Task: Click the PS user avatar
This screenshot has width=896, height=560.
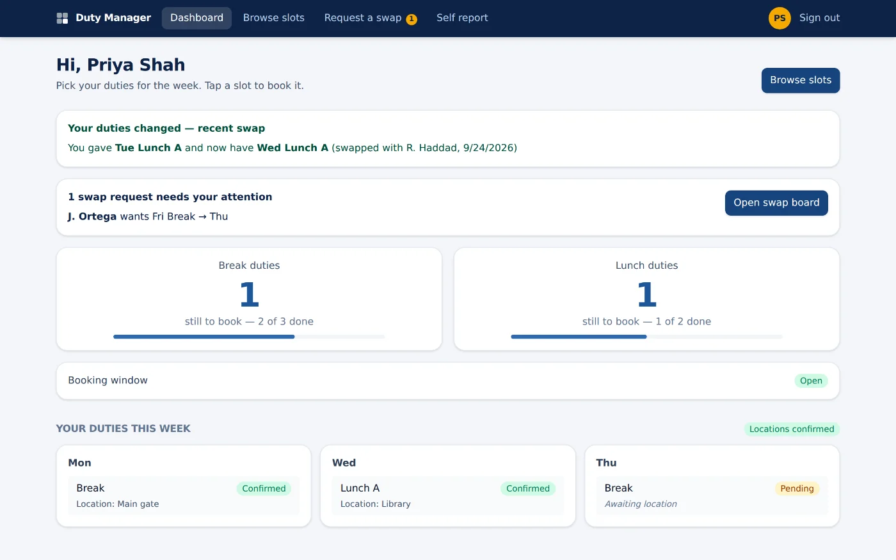Action: [x=780, y=18]
